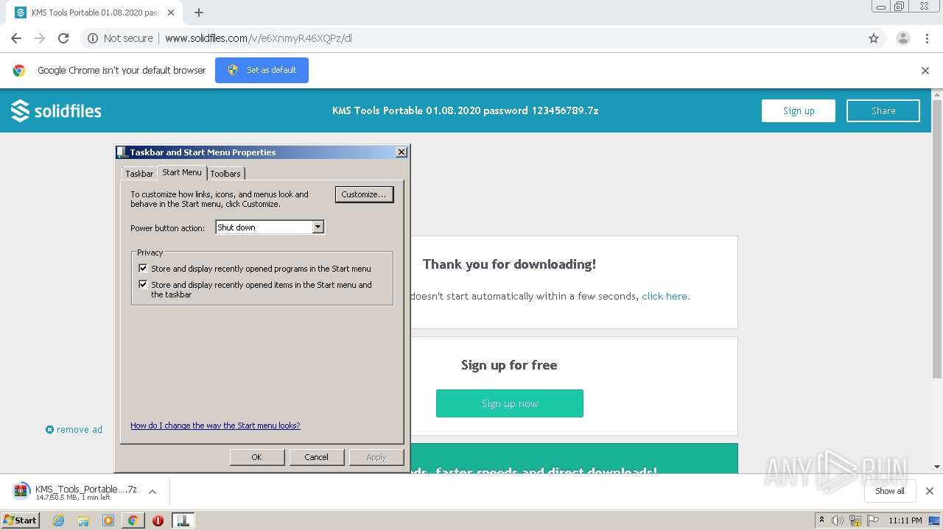
Task: Go back using the browser back arrow
Action: pyautogui.click(x=16, y=38)
